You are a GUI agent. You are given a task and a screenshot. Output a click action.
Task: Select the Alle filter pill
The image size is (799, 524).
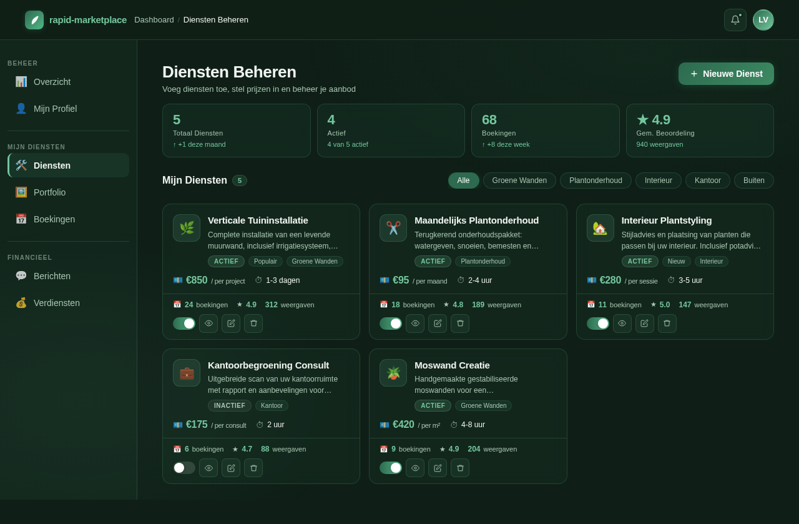pos(463,180)
